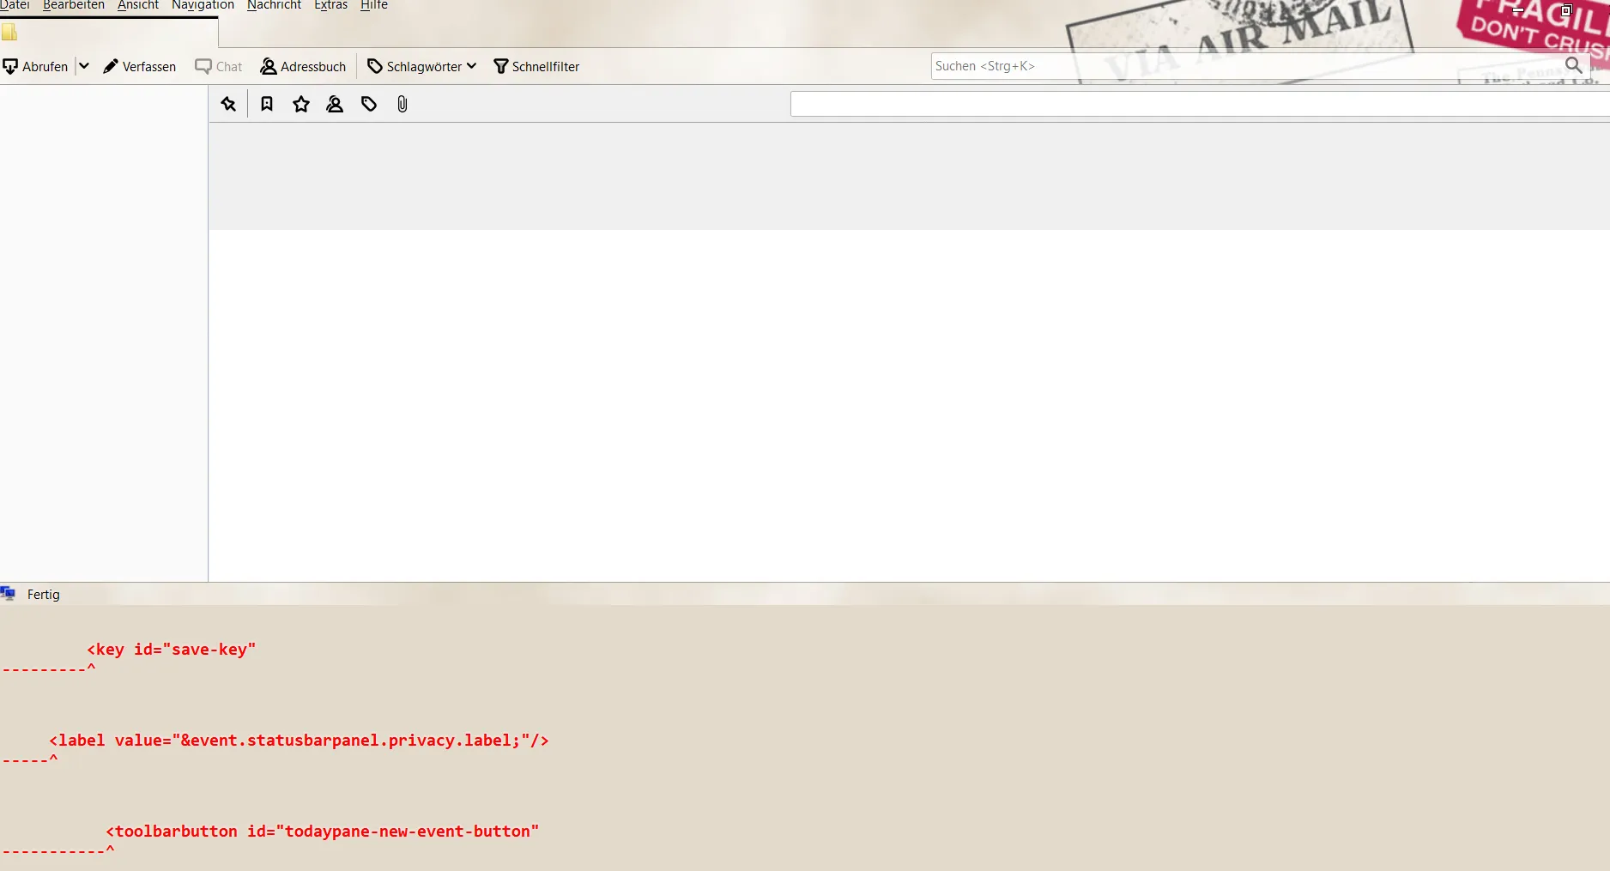
Task: Click the online status icon in status bar
Action: point(8,594)
